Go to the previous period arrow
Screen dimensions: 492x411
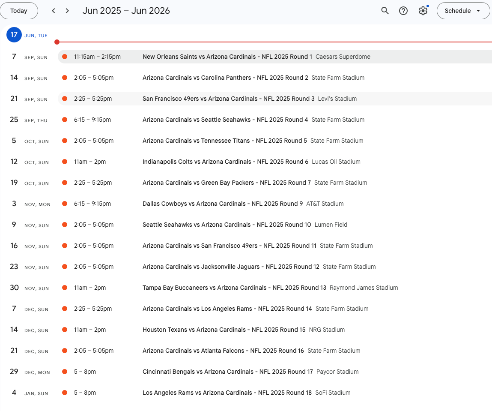point(54,11)
